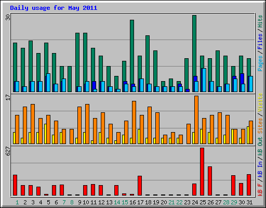This screenshot has height=208, width=266.
Task: Click the yellow visits bar for day 5
Action: [45, 134]
